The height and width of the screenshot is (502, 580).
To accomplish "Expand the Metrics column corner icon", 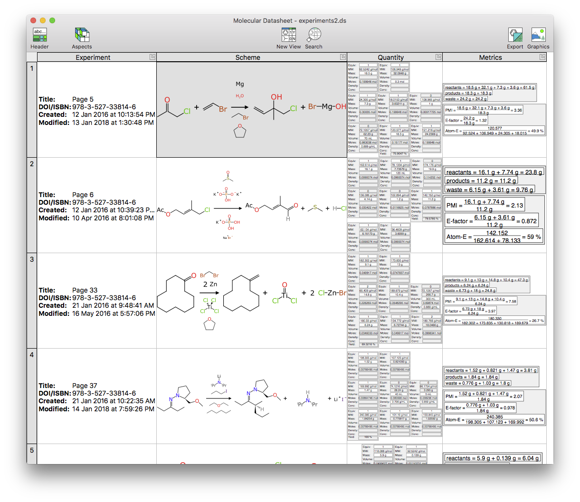I will (542, 57).
